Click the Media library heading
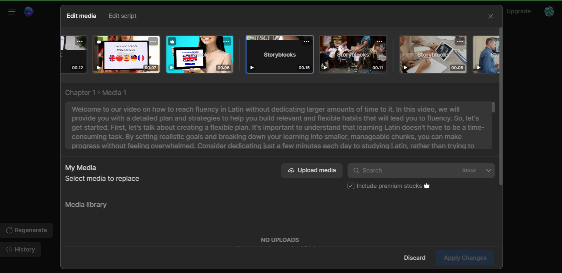Viewport: 562px width, 273px height. (86, 205)
